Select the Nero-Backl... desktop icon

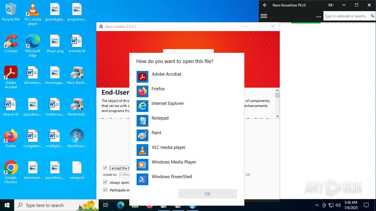77,75
